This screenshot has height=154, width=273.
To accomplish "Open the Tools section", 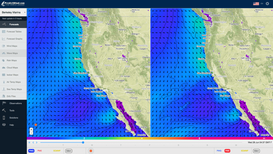I will pos(13,110).
